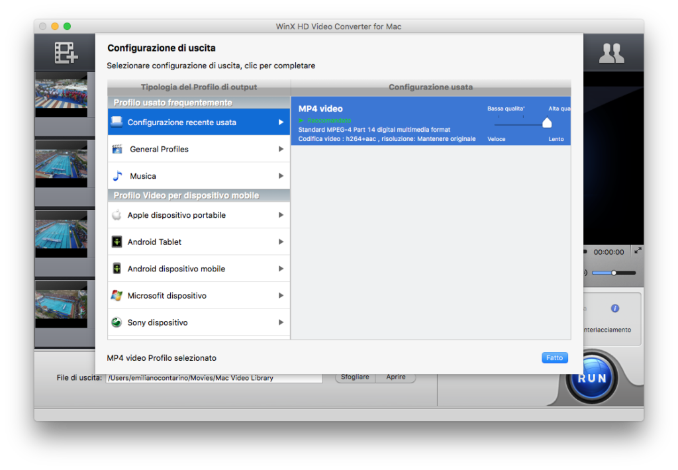The width and height of the screenshot is (678, 470).
Task: Click Tipologia del Profilo di output header
Action: click(199, 87)
